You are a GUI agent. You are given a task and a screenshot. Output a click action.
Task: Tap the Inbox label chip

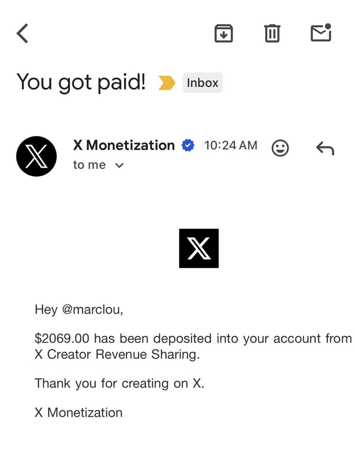pyautogui.click(x=203, y=83)
